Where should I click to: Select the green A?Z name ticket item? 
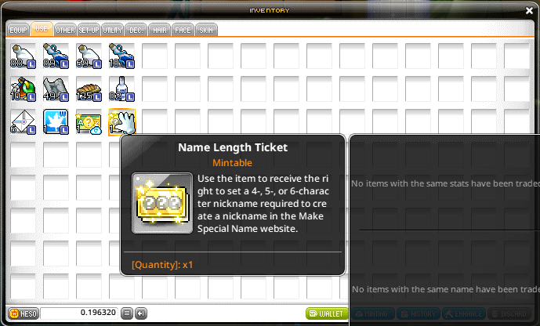click(x=89, y=122)
